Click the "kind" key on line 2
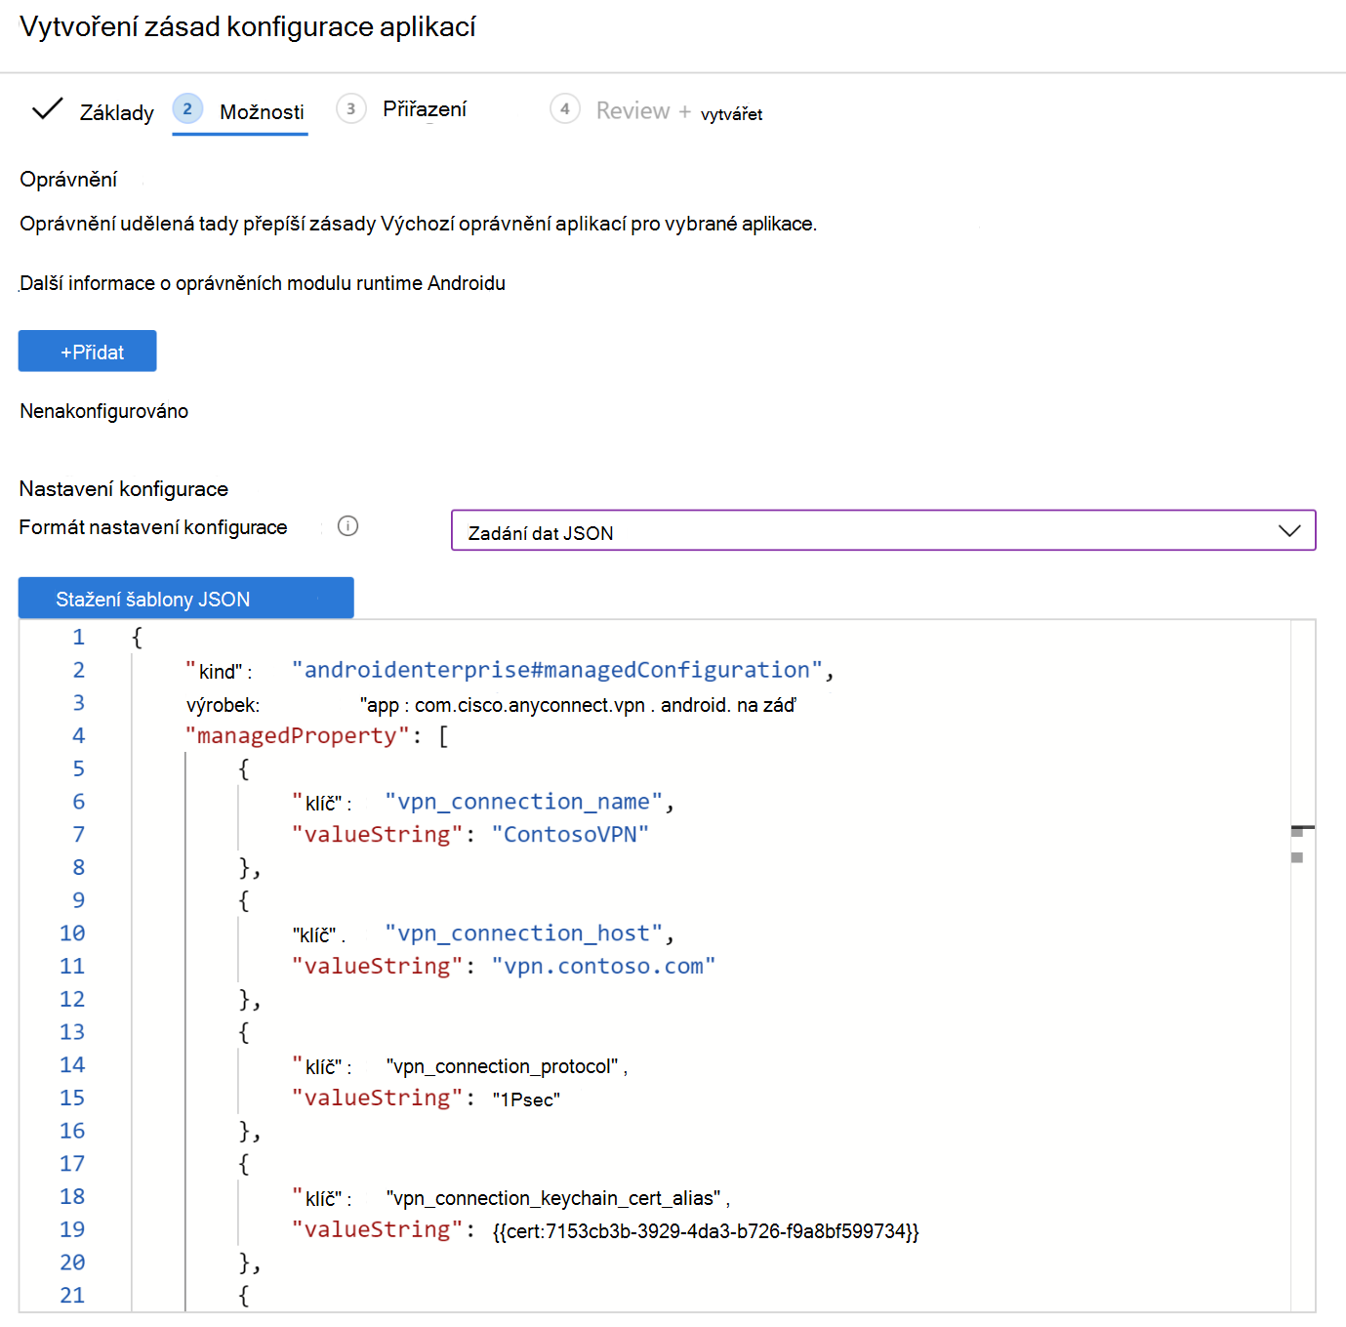 [214, 672]
